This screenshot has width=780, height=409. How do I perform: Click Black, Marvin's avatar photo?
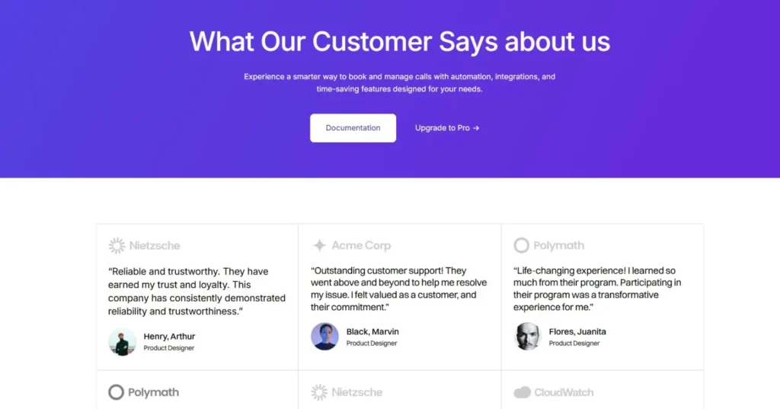point(324,337)
